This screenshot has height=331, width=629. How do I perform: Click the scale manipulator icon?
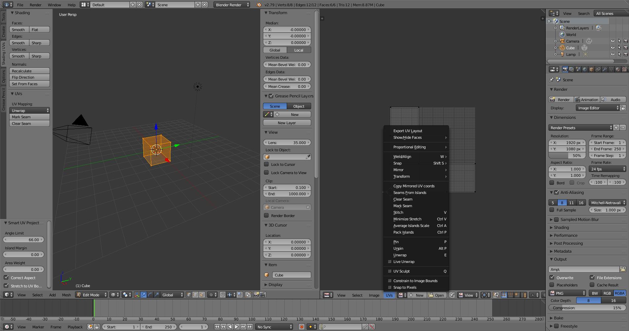click(157, 295)
